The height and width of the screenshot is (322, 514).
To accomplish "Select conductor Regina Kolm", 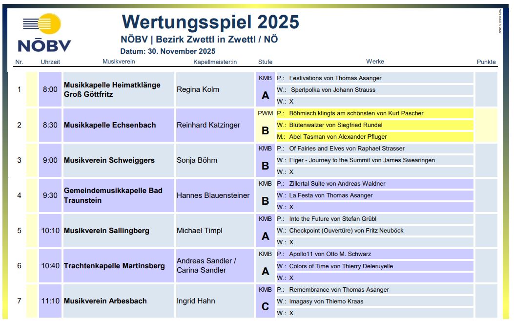I will click(198, 89).
